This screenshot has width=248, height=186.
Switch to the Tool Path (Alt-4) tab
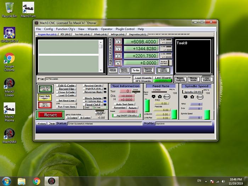(82, 34)
